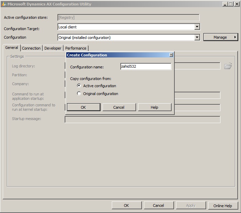Click the 'Active configuration store:' label

tap(26, 17)
